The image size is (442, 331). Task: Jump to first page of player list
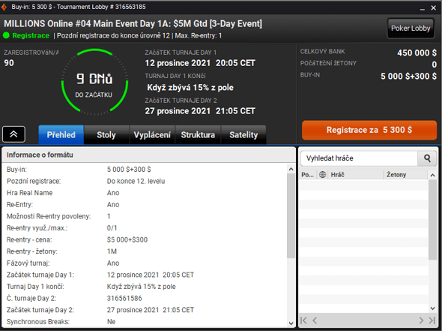[x=303, y=320]
